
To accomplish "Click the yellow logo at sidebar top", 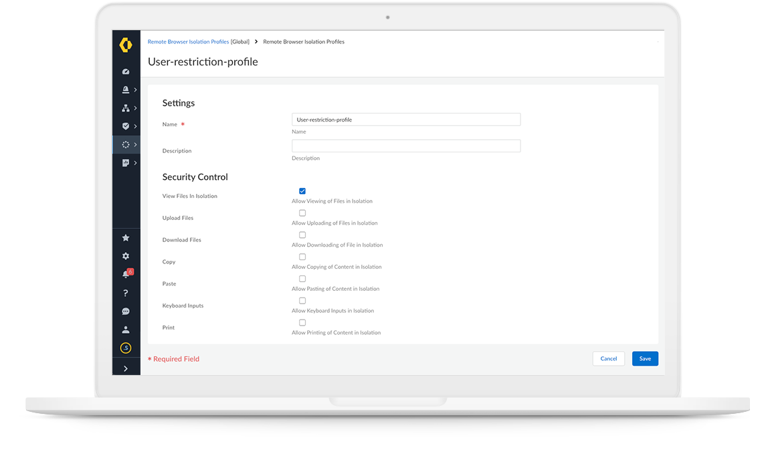I will tap(126, 45).
